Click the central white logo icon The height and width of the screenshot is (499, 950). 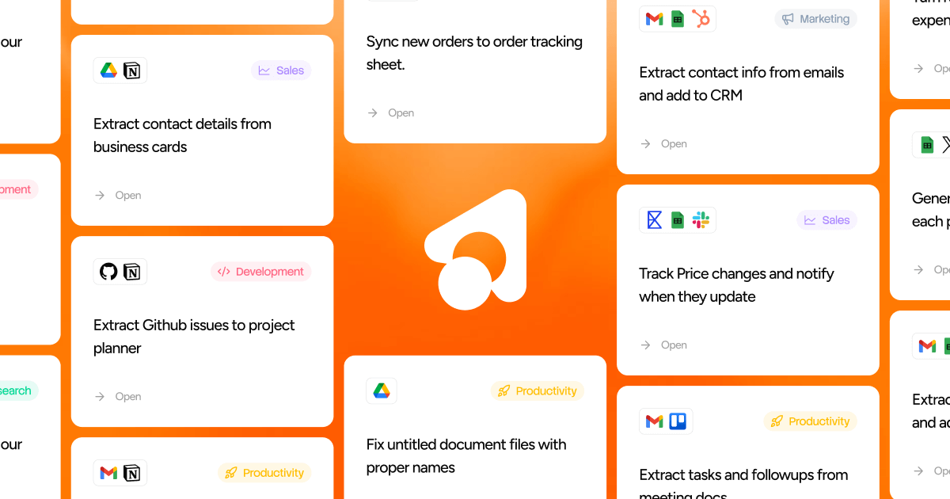coord(476,249)
